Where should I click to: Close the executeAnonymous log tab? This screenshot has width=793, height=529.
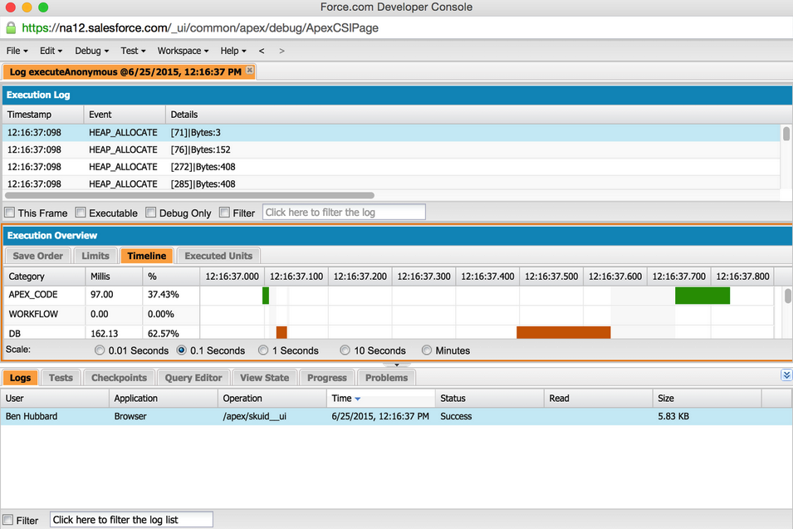250,71
